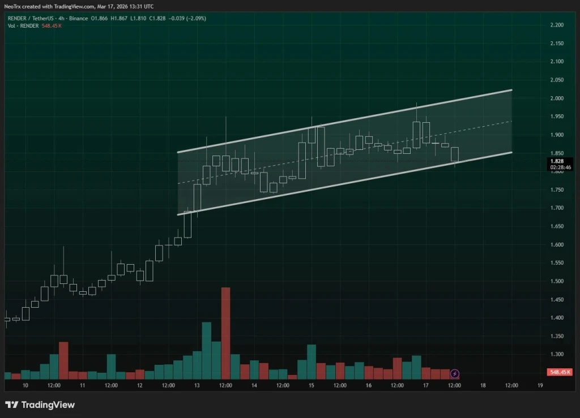The height and width of the screenshot is (418, 580).
Task: Click the TradingView logo icon at bottom left
Action: click(x=12, y=405)
